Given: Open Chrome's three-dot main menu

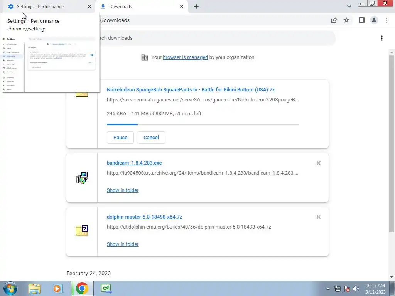Looking at the screenshot, I should click(x=387, y=20).
